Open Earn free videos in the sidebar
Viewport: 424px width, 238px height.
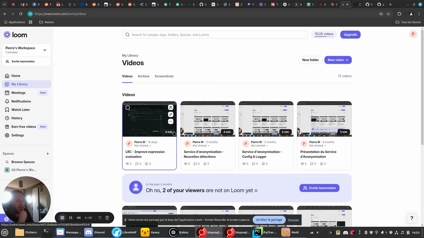(26, 127)
